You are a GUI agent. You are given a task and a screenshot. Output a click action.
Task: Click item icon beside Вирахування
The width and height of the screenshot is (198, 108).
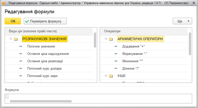tap(116, 54)
